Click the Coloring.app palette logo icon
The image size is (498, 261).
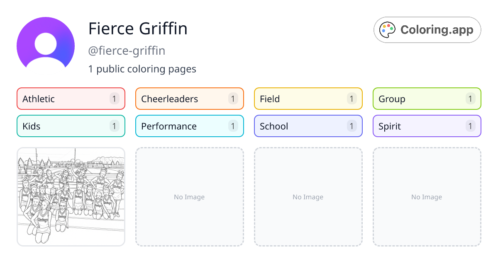coord(388,29)
